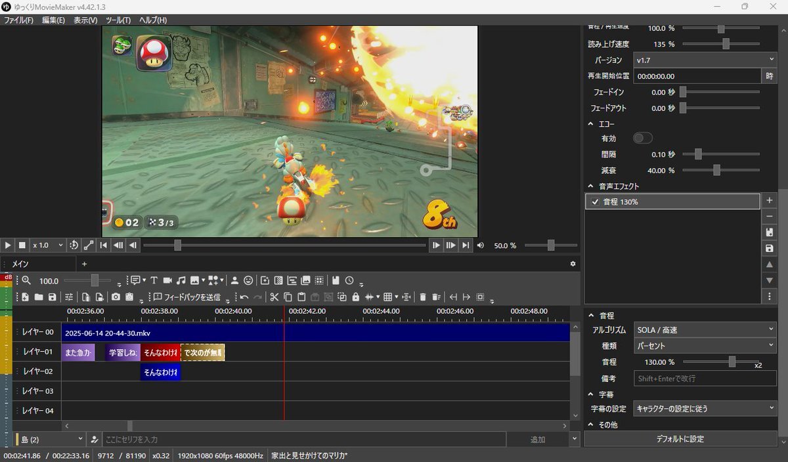The height and width of the screenshot is (462, 788).
Task: Click the デフォルトに設定 button
Action: pos(680,439)
